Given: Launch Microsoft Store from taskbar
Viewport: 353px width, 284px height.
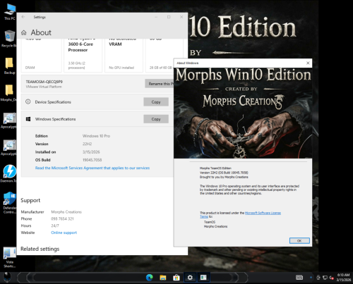Looking at the screenshot, I should [176, 278].
